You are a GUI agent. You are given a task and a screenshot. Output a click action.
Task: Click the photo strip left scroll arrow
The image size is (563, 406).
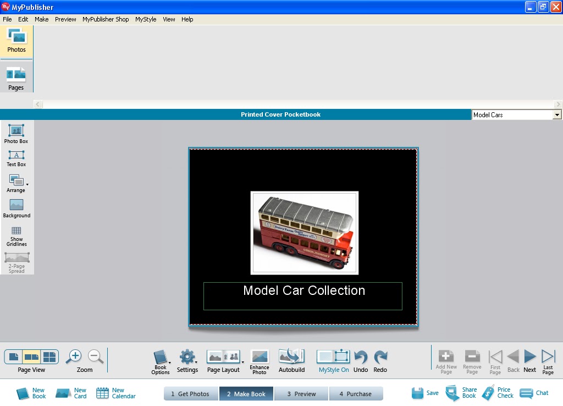(38, 104)
